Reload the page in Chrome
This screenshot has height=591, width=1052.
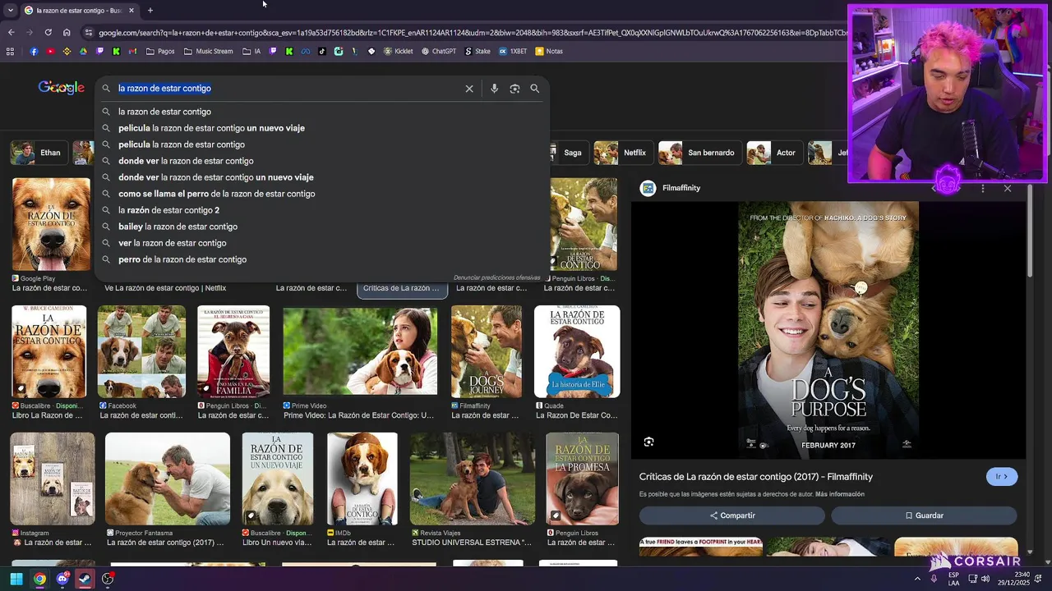coord(48,32)
